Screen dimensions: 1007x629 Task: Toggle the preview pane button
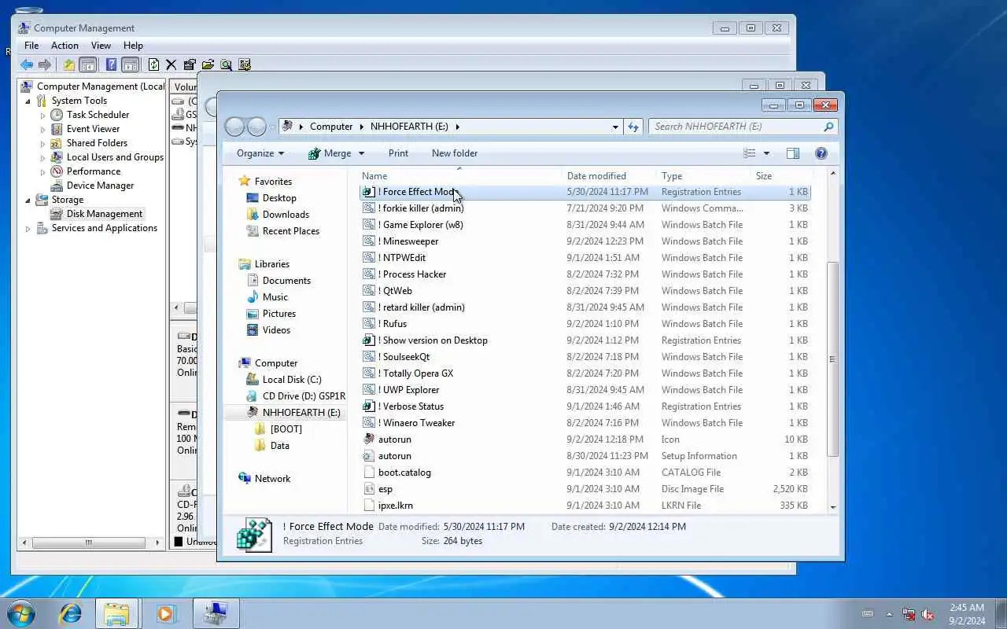click(793, 153)
